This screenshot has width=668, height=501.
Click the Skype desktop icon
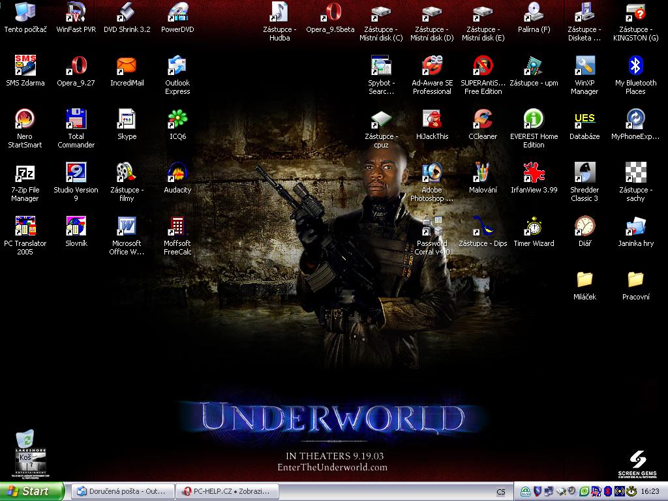pos(127,119)
